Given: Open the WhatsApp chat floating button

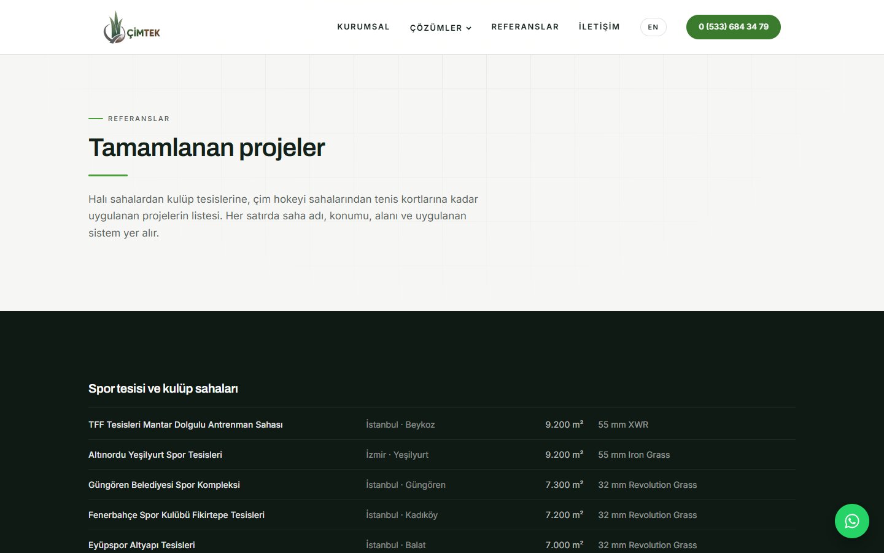Looking at the screenshot, I should pos(851,521).
